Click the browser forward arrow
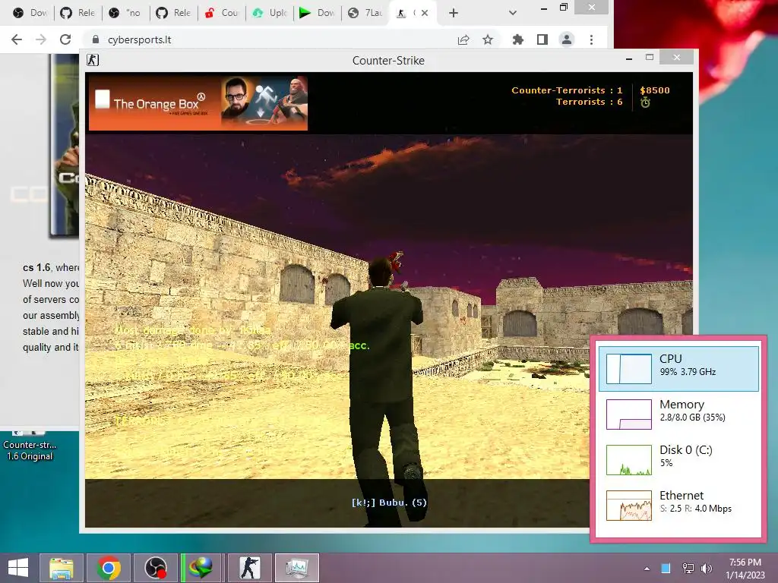Viewport: 778px width, 583px height. (41, 39)
